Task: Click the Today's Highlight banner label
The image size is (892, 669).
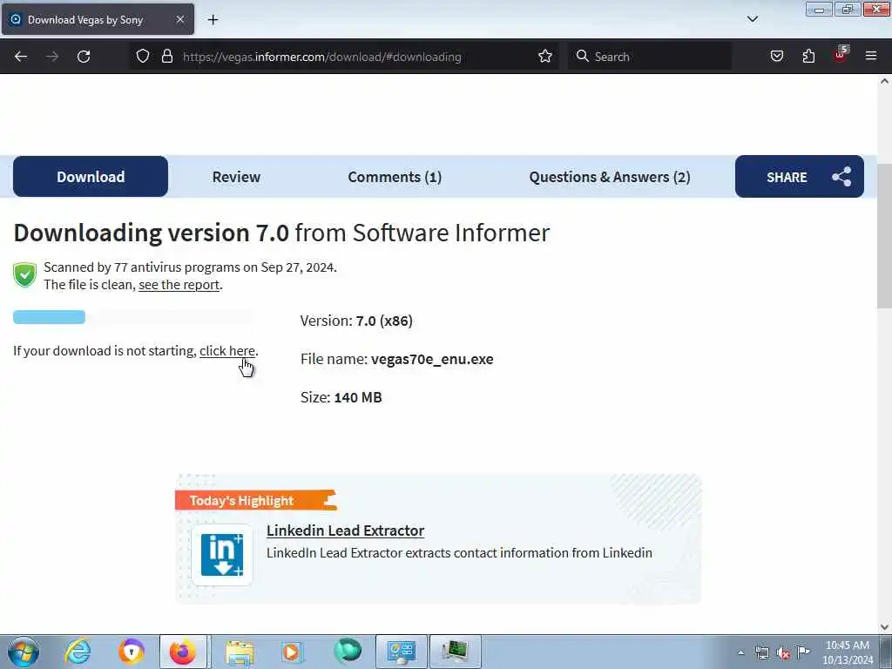Action: pos(256,500)
